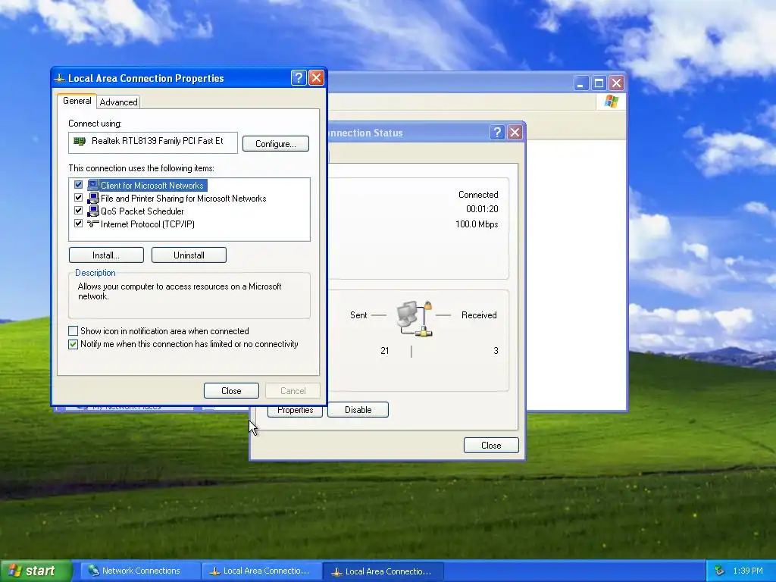Click Close button in Connection Status window

coord(491,446)
